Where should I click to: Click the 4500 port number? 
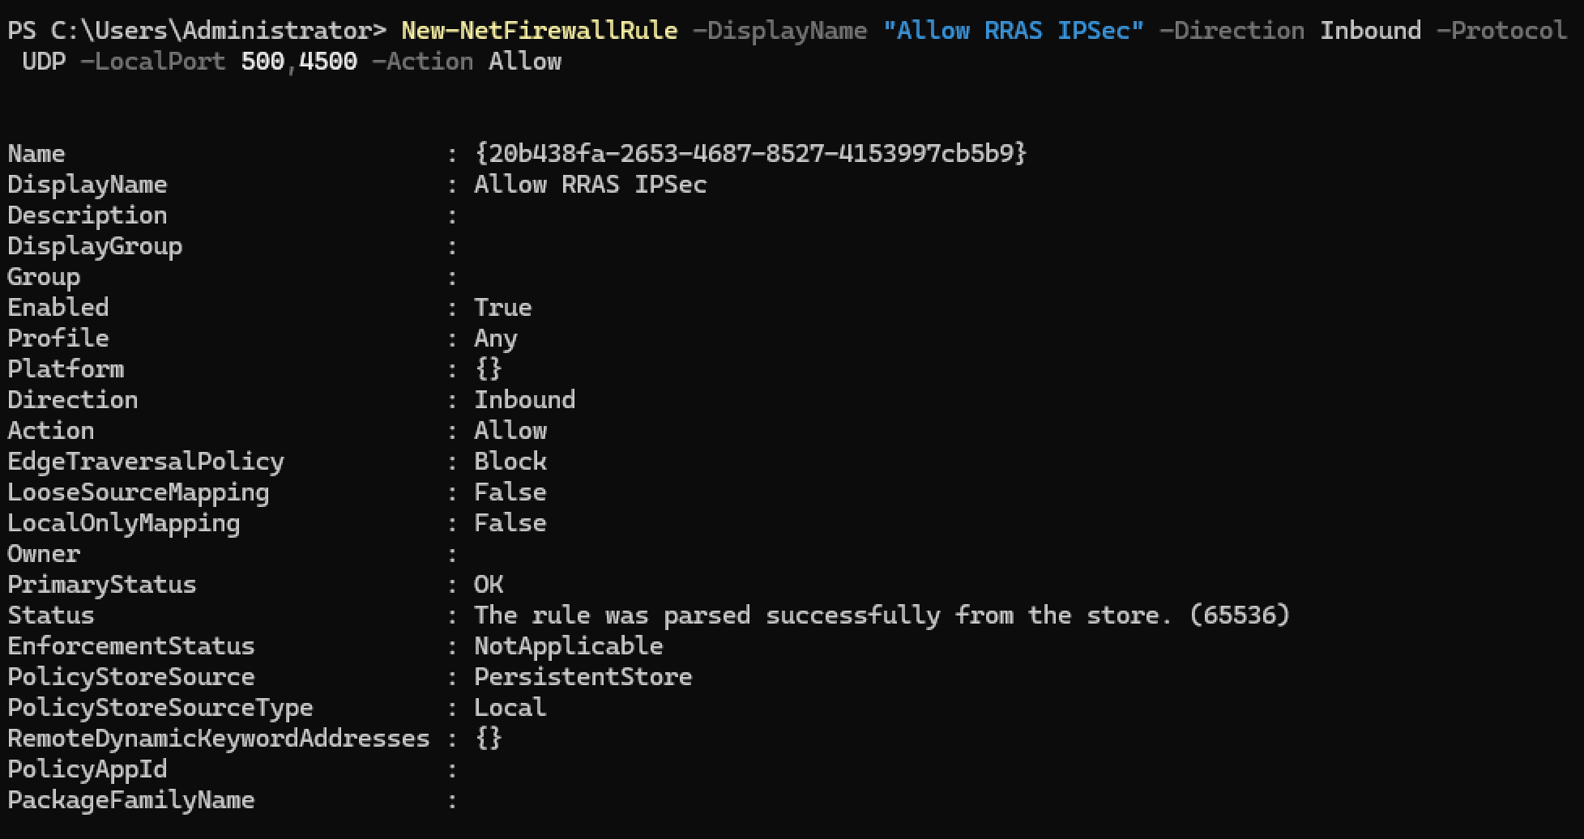[x=328, y=62]
